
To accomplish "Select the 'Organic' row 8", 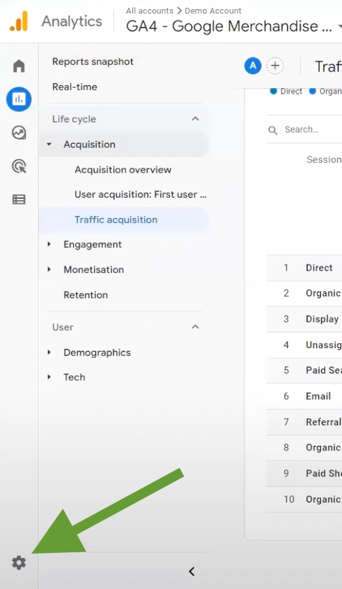I will [x=305, y=448].
